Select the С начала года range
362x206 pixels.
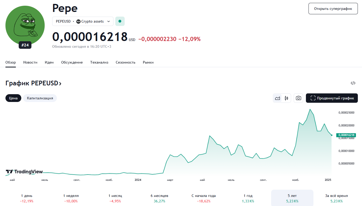pos(204,198)
